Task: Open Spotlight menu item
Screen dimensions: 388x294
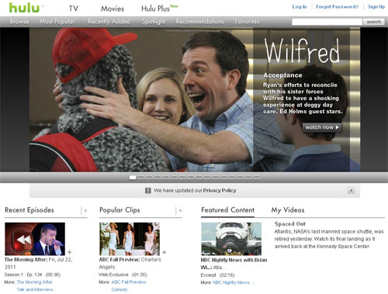Action: tap(154, 22)
